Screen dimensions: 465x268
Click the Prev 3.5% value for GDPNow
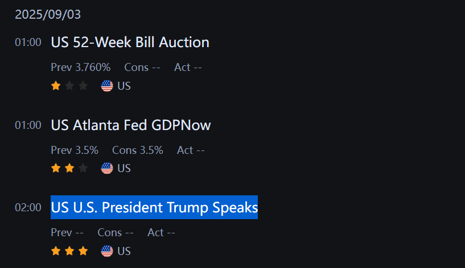pyautogui.click(x=75, y=150)
